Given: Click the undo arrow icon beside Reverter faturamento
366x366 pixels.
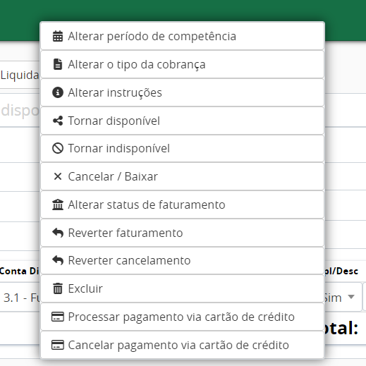Looking at the screenshot, I should pyautogui.click(x=58, y=233).
